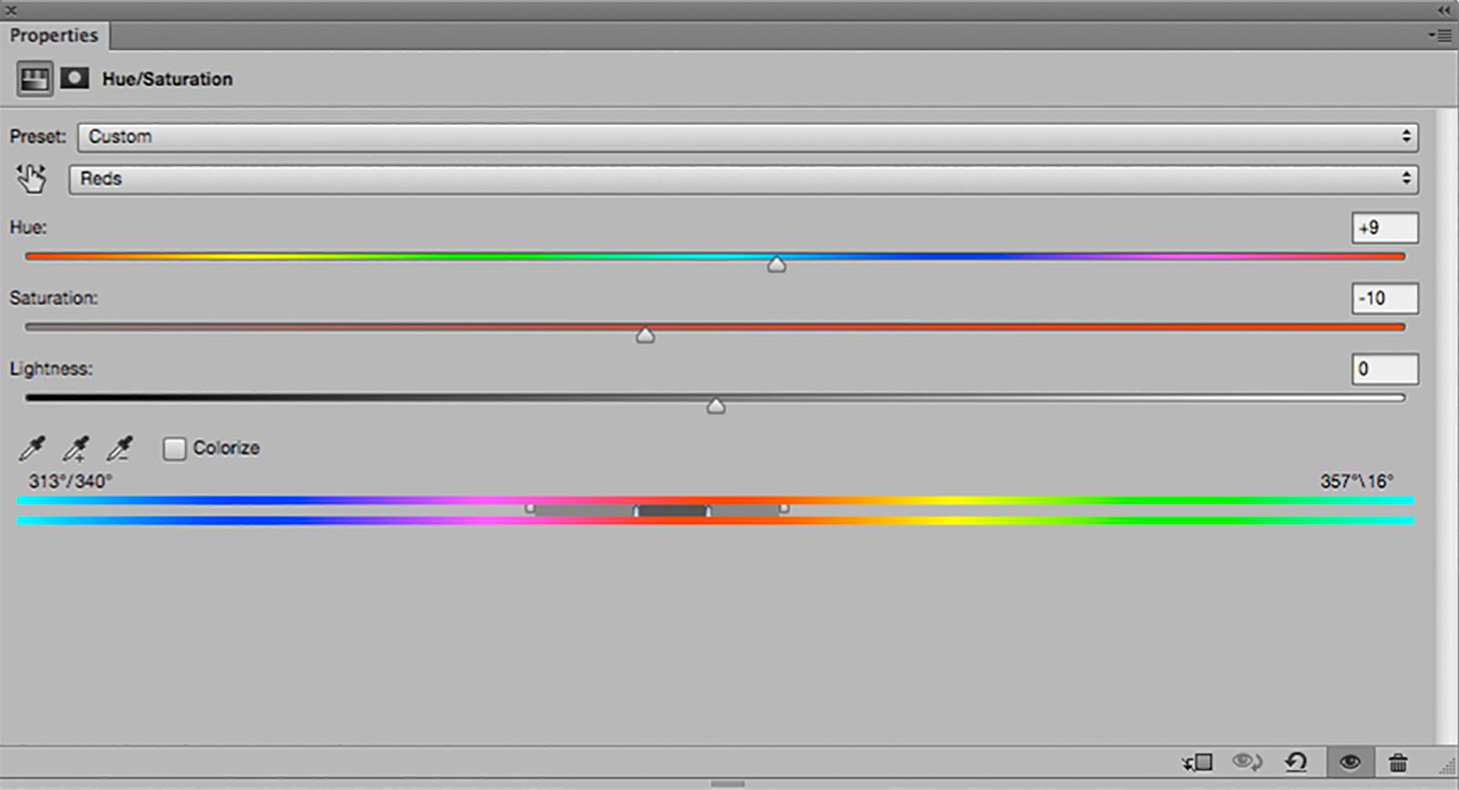Open the Preset dropdown showing Custom
This screenshot has width=1459, height=790.
(x=747, y=137)
